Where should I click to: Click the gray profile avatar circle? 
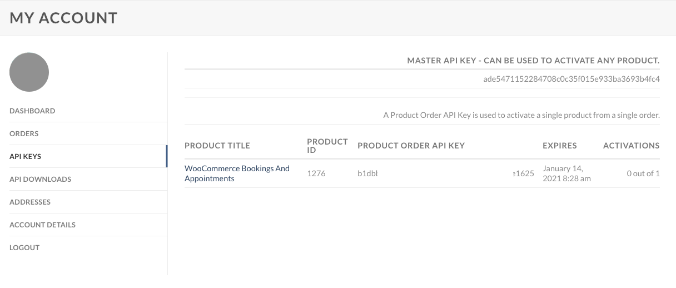click(29, 72)
